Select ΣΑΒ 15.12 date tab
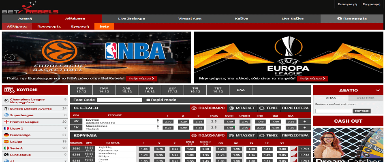The image size is (385, 162). (x=127, y=90)
